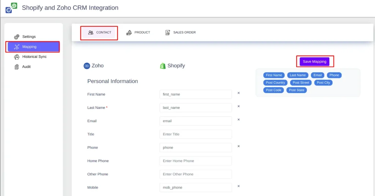Click the email mapping input field
Screen dimensions: 375x196
(x=196, y=121)
